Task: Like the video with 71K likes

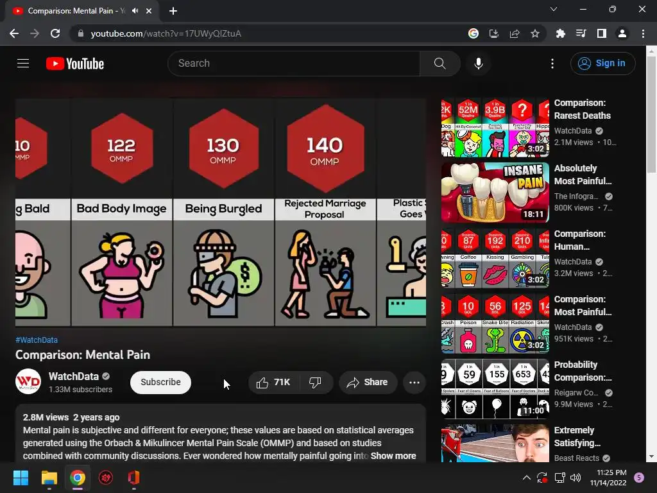Action: tap(273, 383)
